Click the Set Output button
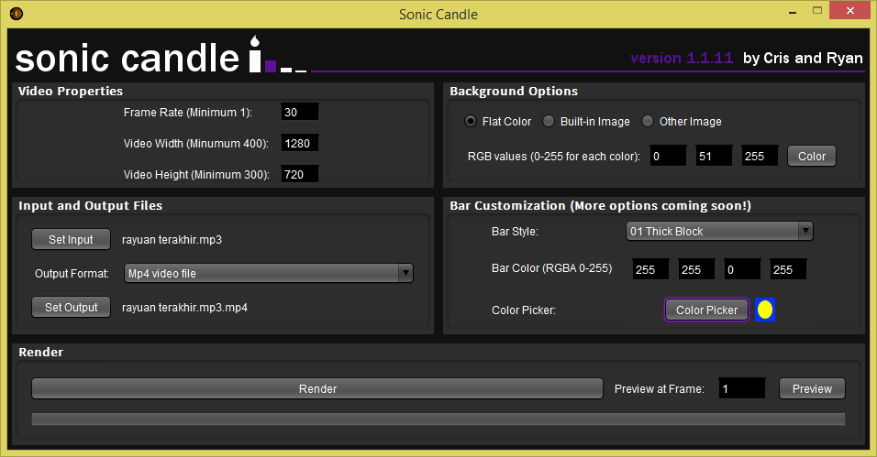This screenshot has height=457, width=877. click(x=71, y=308)
